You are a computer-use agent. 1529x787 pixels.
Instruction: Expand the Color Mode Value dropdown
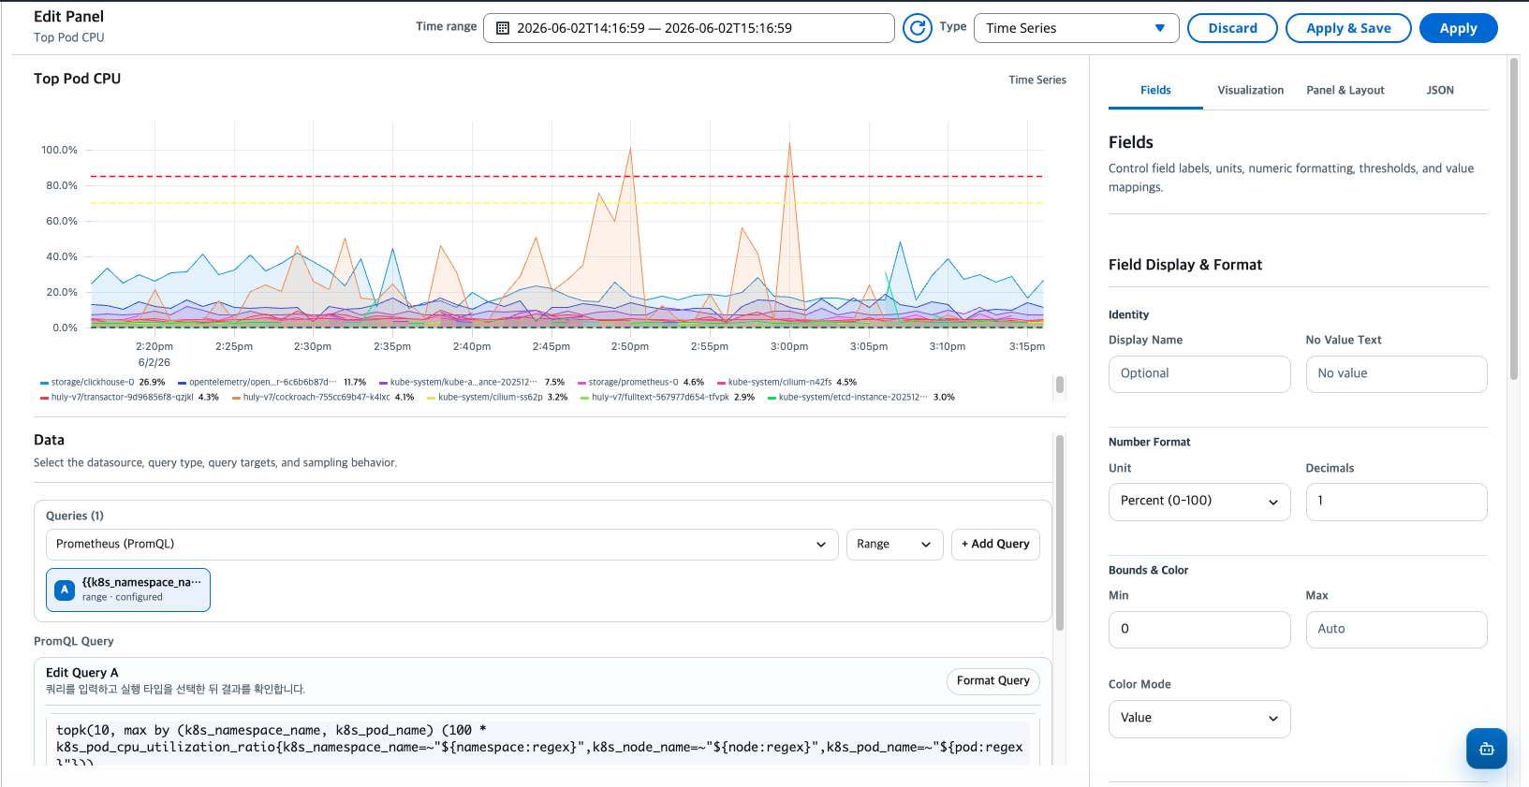coord(1199,719)
